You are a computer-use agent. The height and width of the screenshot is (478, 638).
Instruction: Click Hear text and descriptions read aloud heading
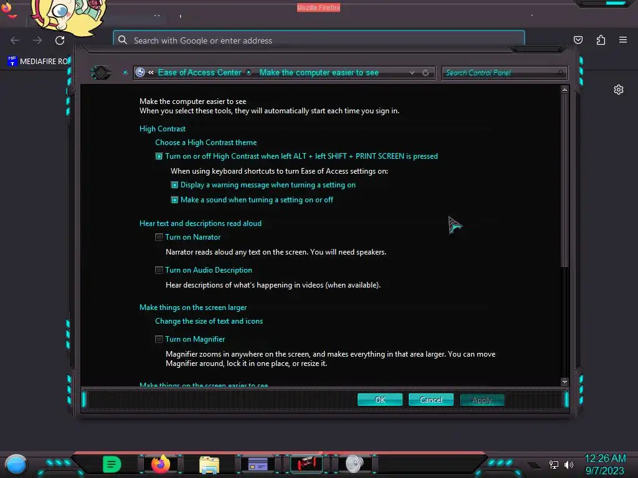[x=200, y=223]
